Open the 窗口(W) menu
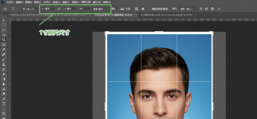 [97, 2]
